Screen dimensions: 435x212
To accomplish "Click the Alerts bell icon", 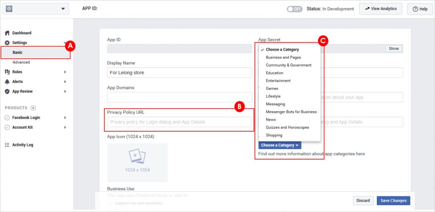I will pos(7,82).
